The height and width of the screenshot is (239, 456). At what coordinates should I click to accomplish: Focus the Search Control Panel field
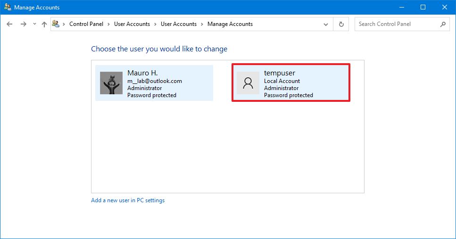click(x=396, y=24)
